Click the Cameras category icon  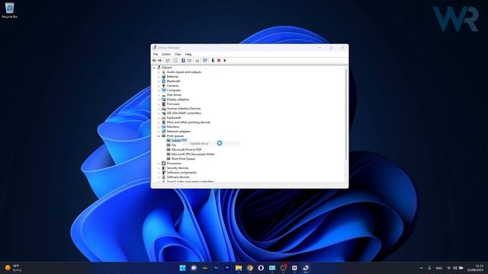pos(164,86)
